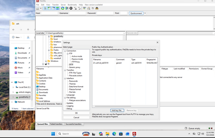Open the Server menu
Screen dimensions: 215x138
tap(63, 5)
